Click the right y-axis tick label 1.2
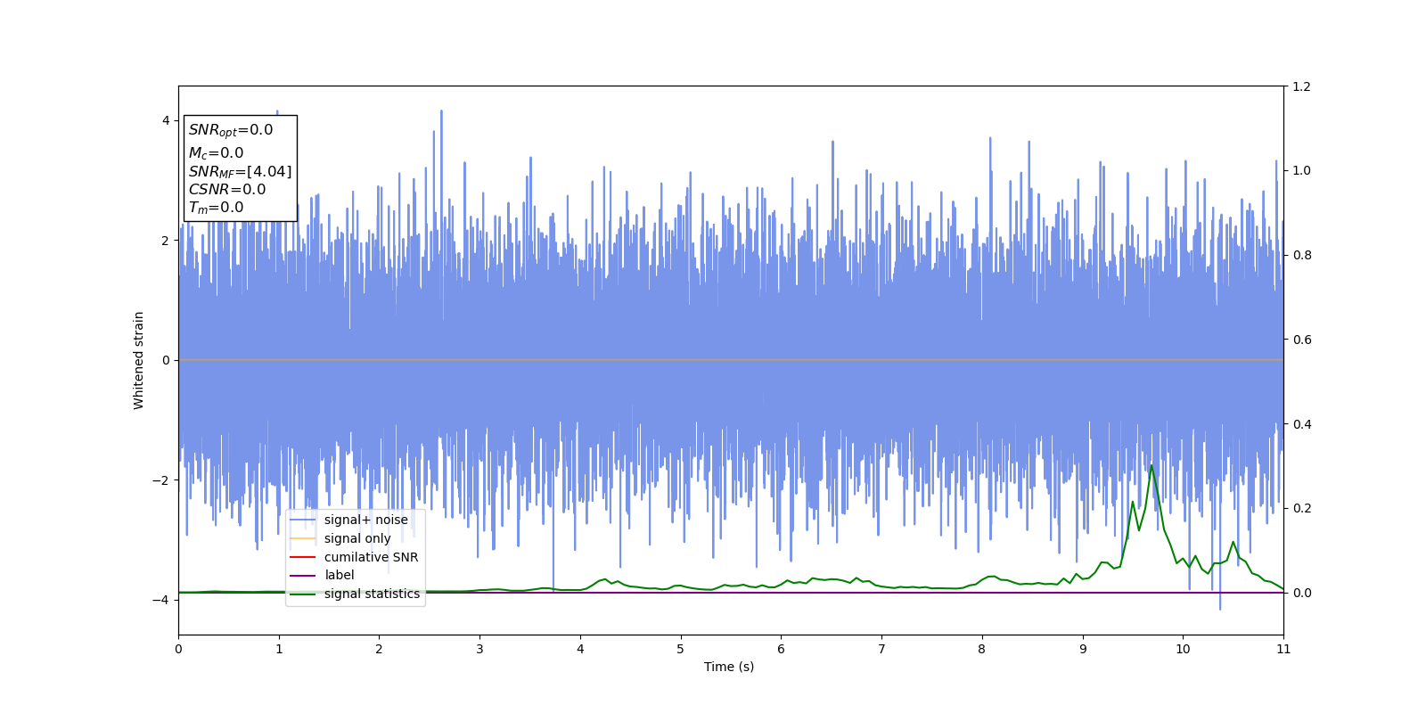 tap(1301, 86)
